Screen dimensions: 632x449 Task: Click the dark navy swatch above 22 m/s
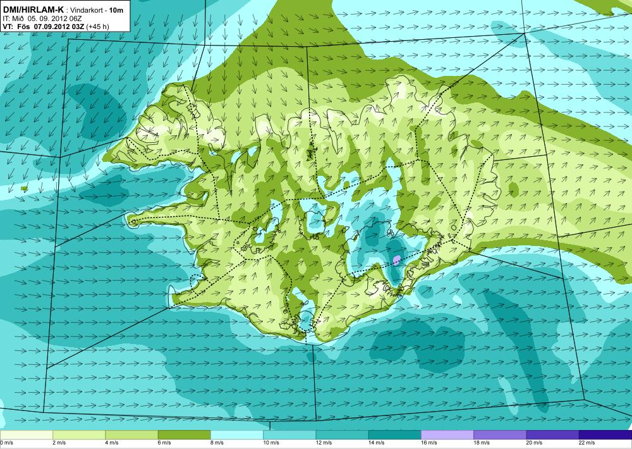(x=605, y=435)
